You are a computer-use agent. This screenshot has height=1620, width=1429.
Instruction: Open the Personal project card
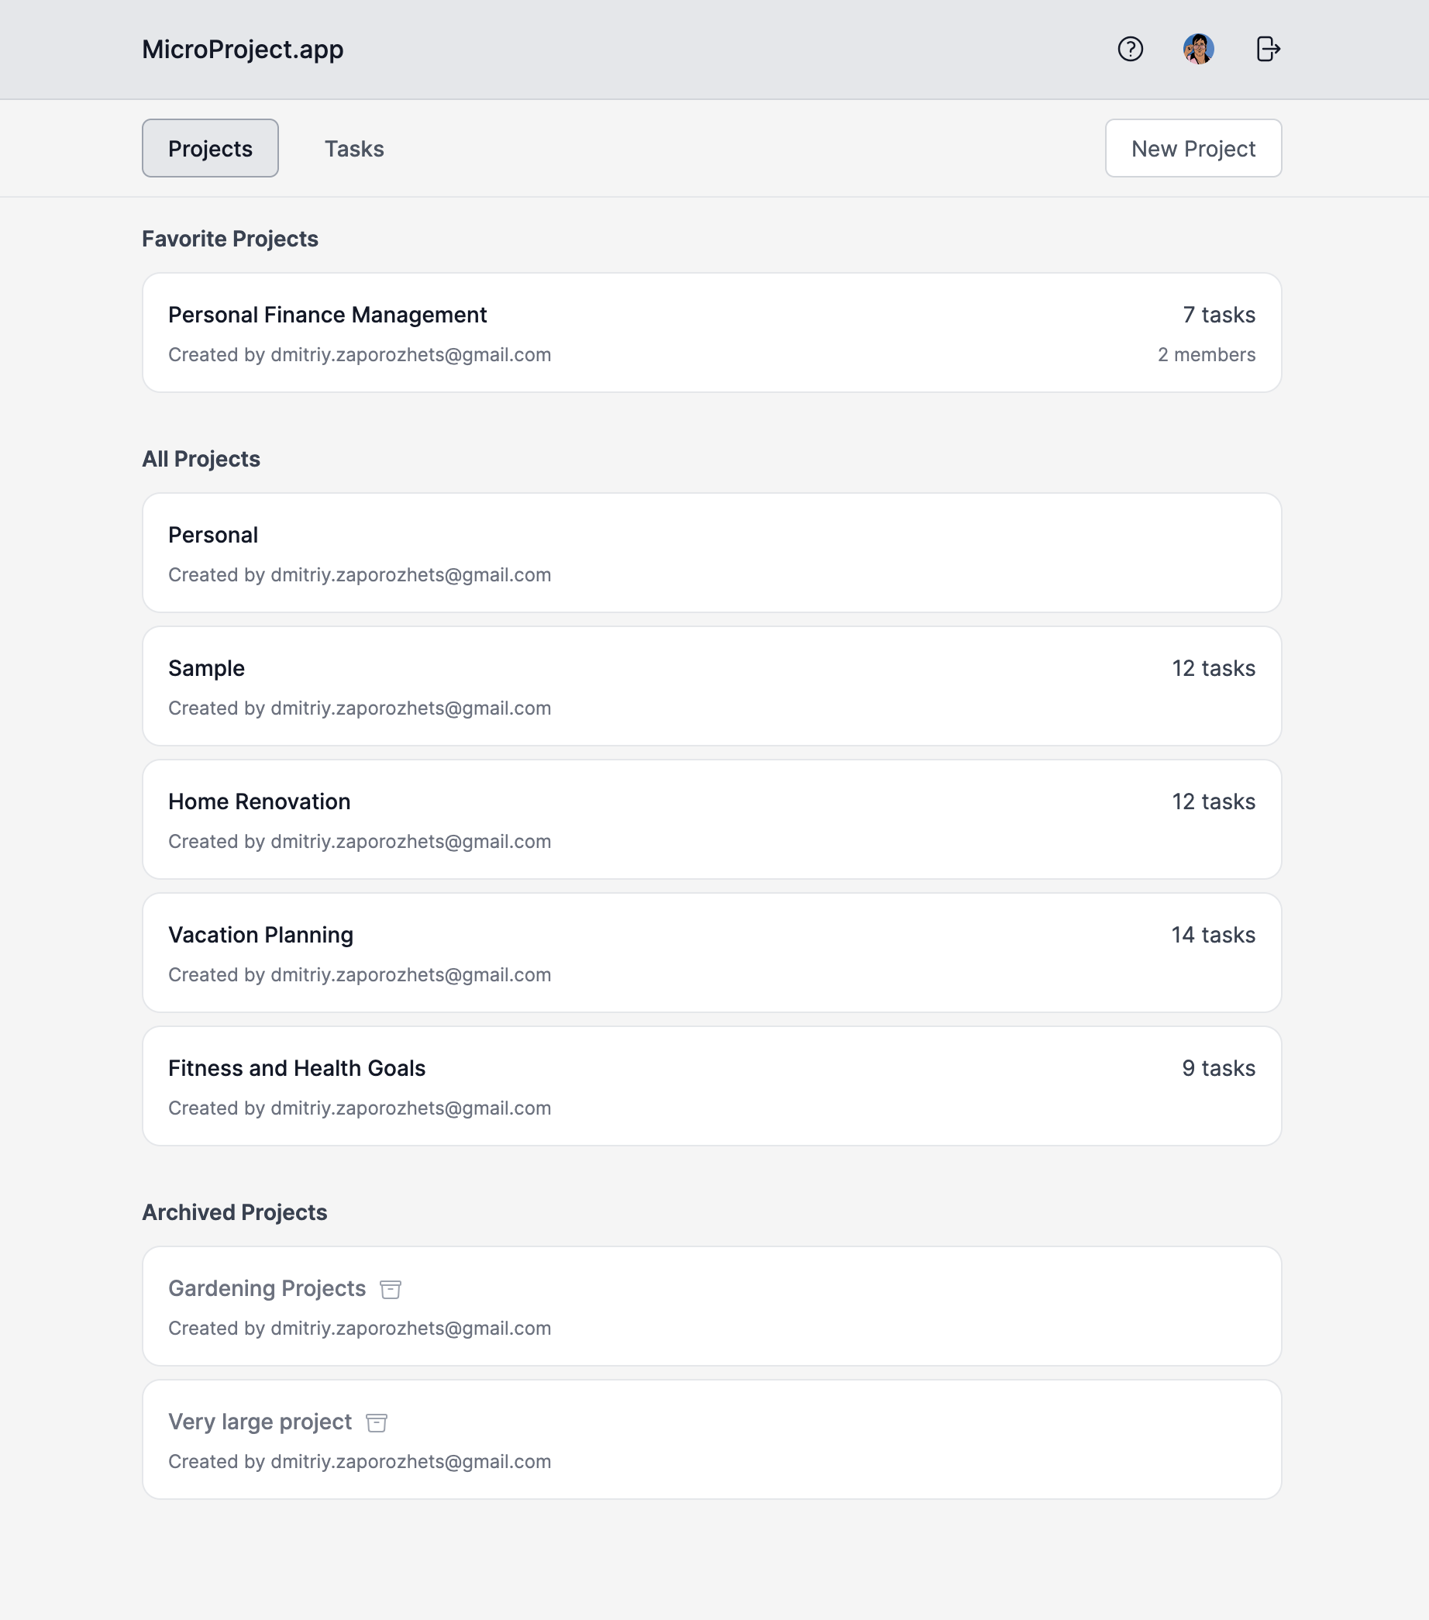click(x=212, y=536)
